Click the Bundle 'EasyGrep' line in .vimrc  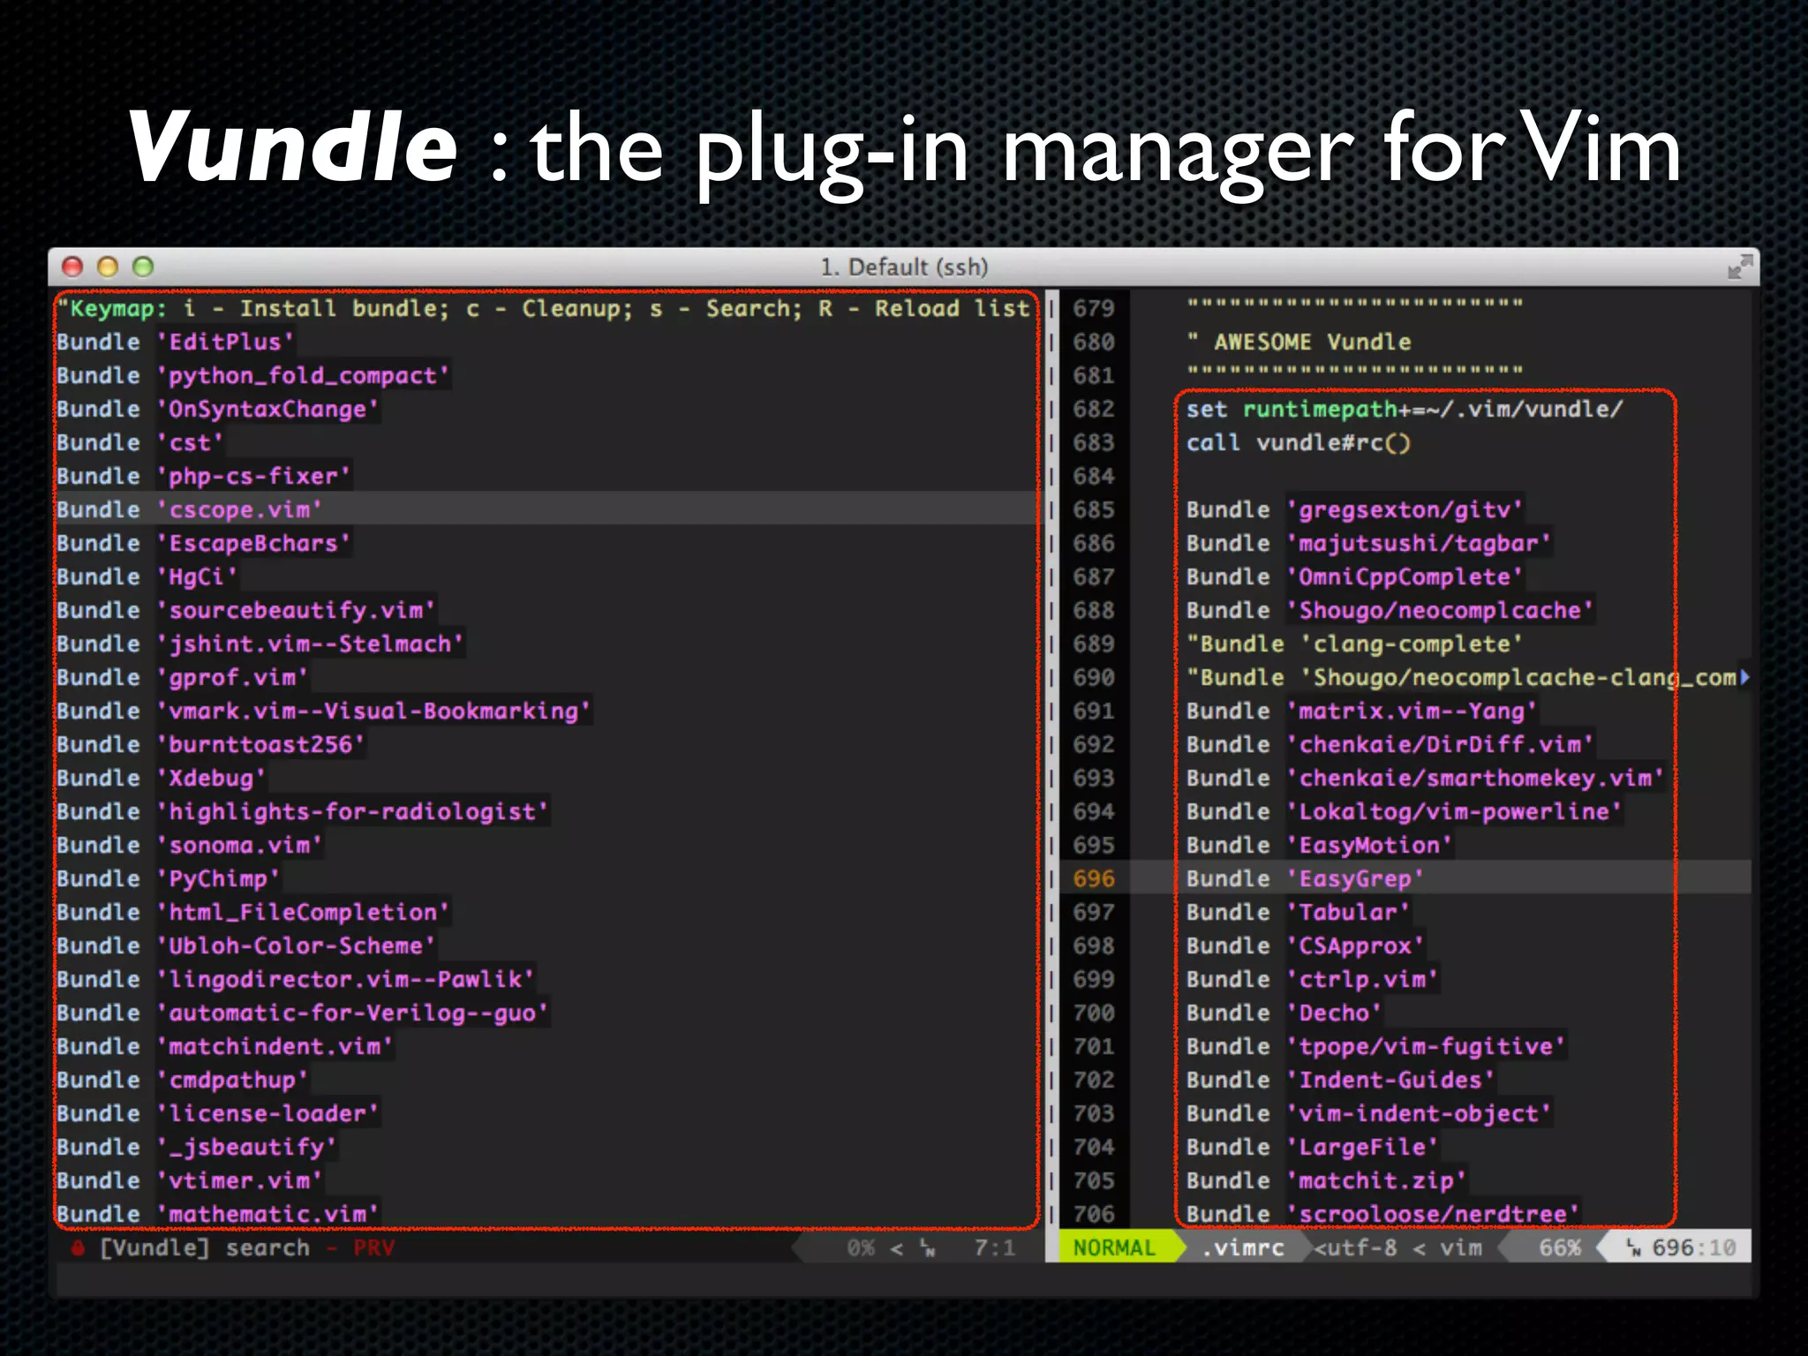[x=1304, y=878]
